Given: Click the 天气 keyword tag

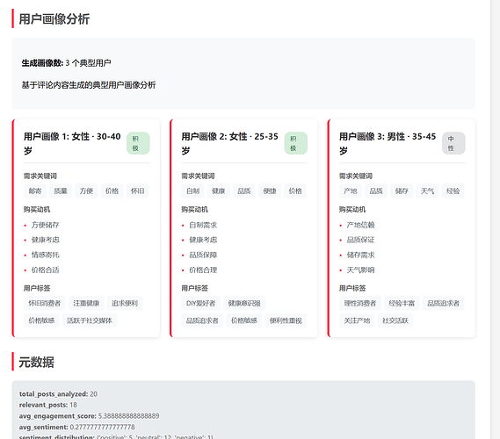Looking at the screenshot, I should pos(427,191).
